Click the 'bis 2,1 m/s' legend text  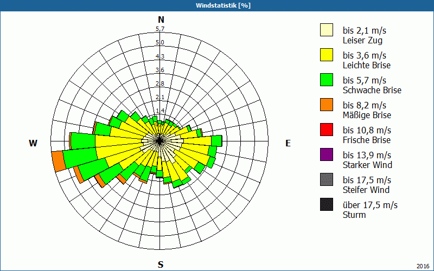click(x=363, y=30)
